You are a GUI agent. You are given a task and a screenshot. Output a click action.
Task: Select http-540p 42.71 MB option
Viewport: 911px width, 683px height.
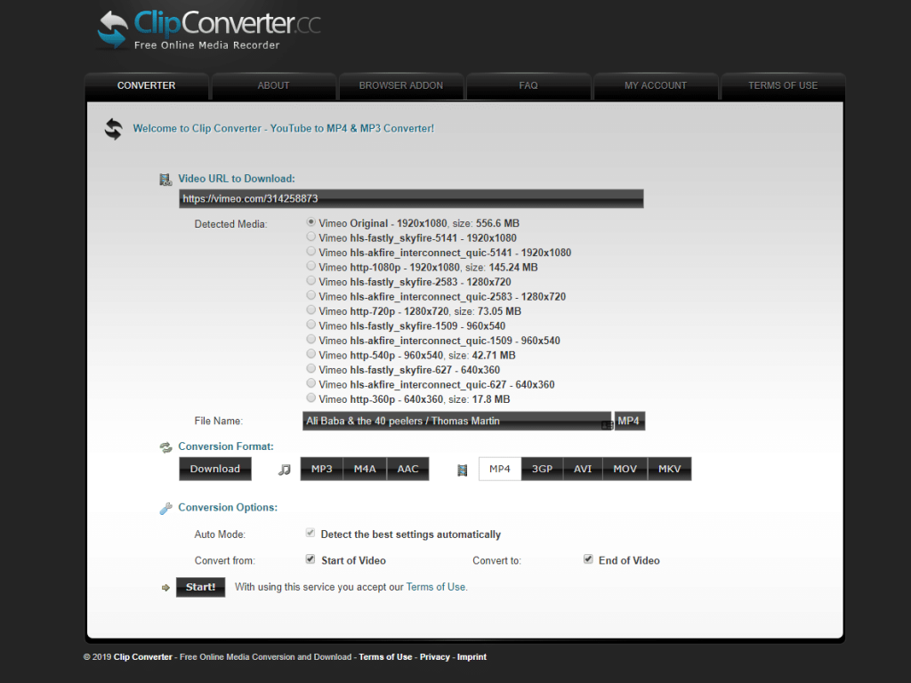(x=311, y=354)
